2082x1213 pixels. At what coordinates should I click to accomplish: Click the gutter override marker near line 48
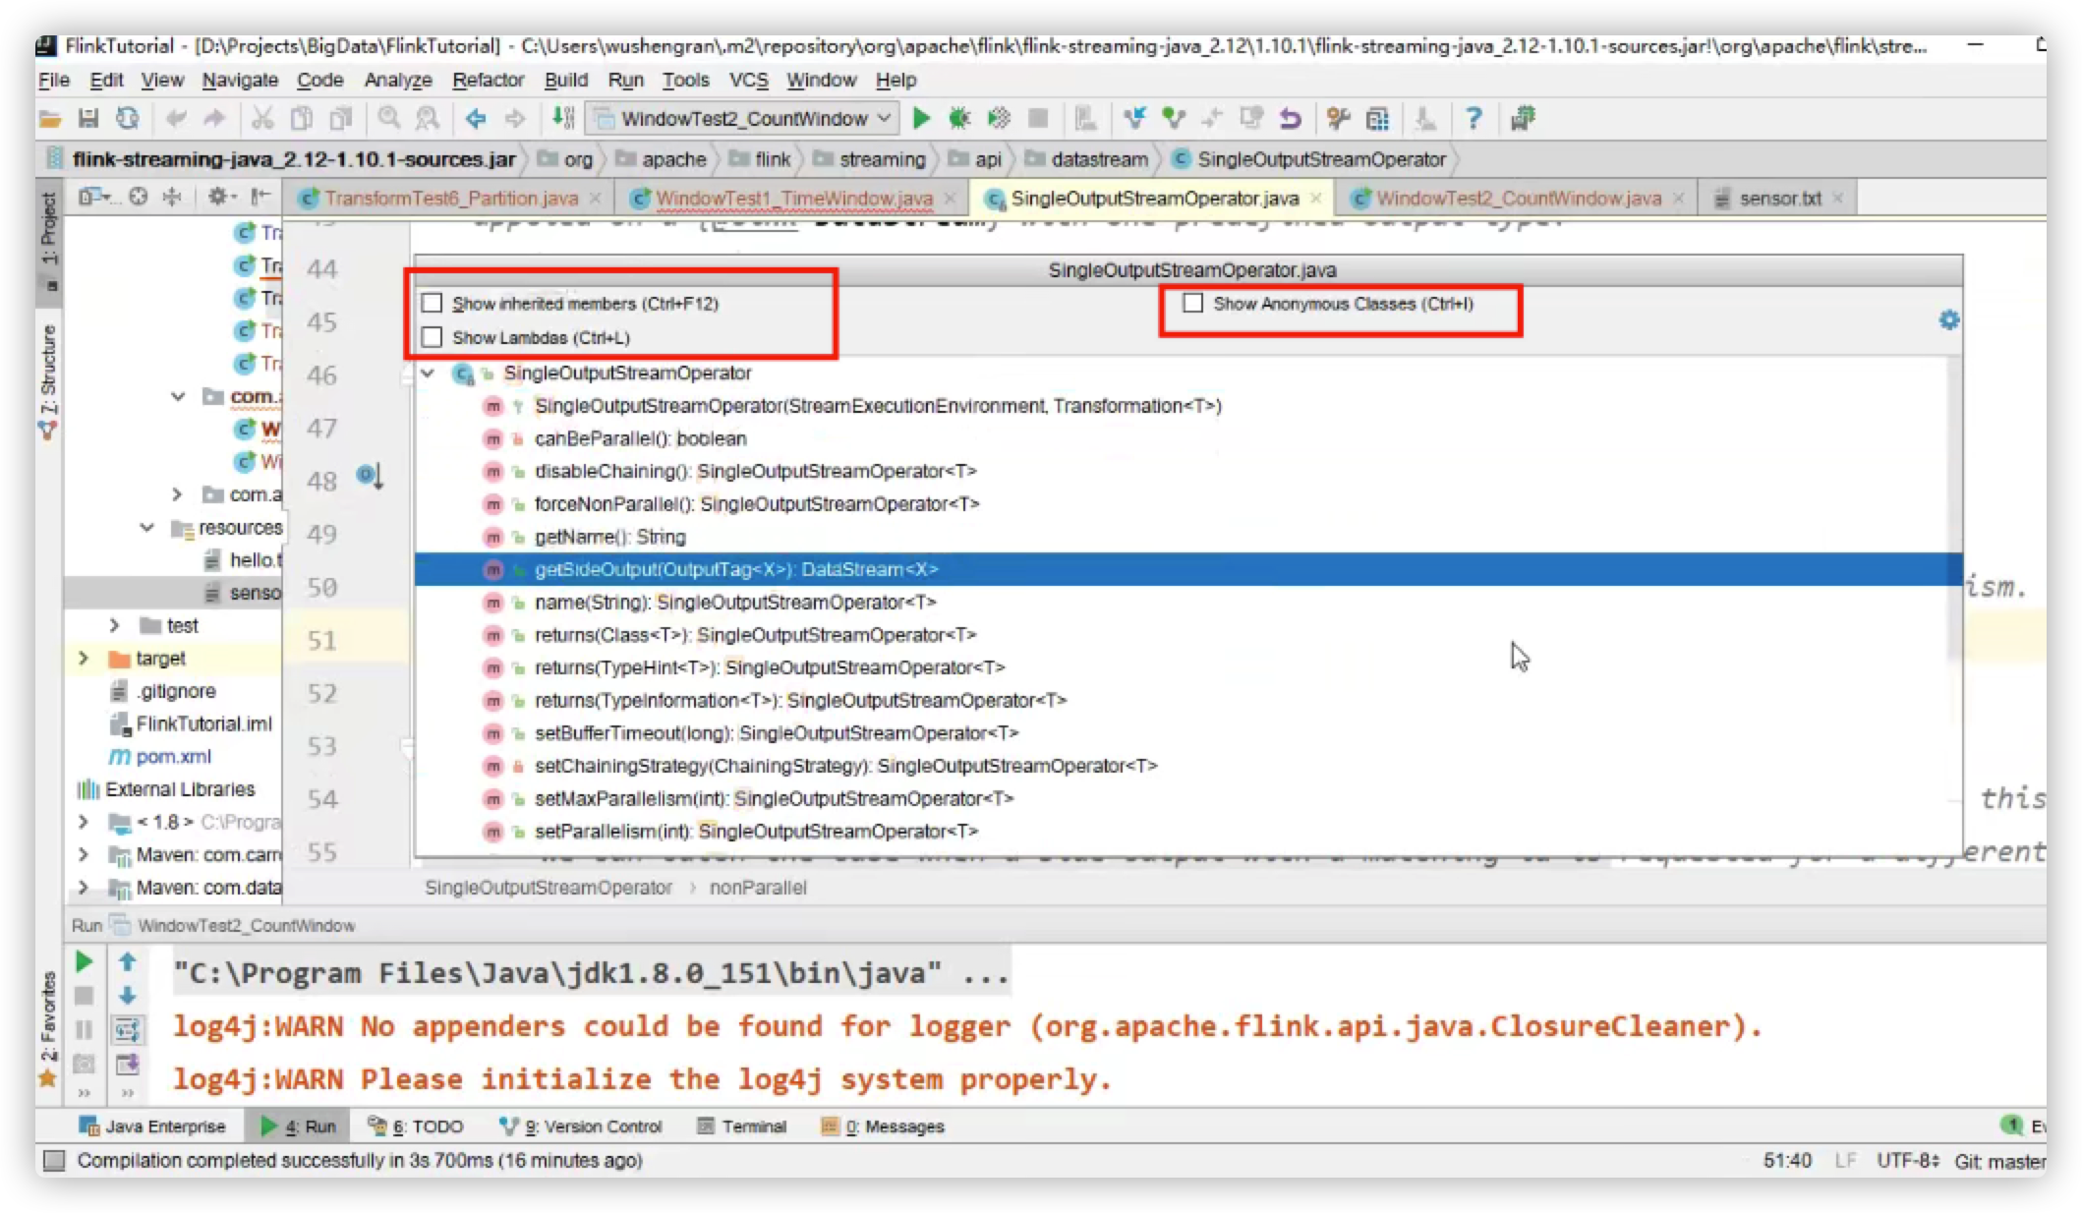tap(369, 476)
